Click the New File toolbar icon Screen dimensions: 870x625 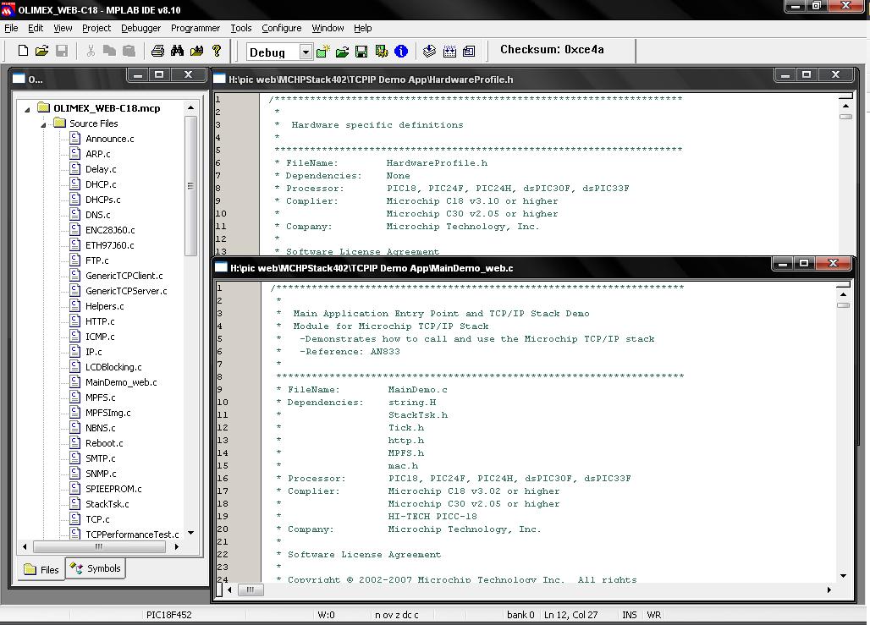[x=23, y=52]
